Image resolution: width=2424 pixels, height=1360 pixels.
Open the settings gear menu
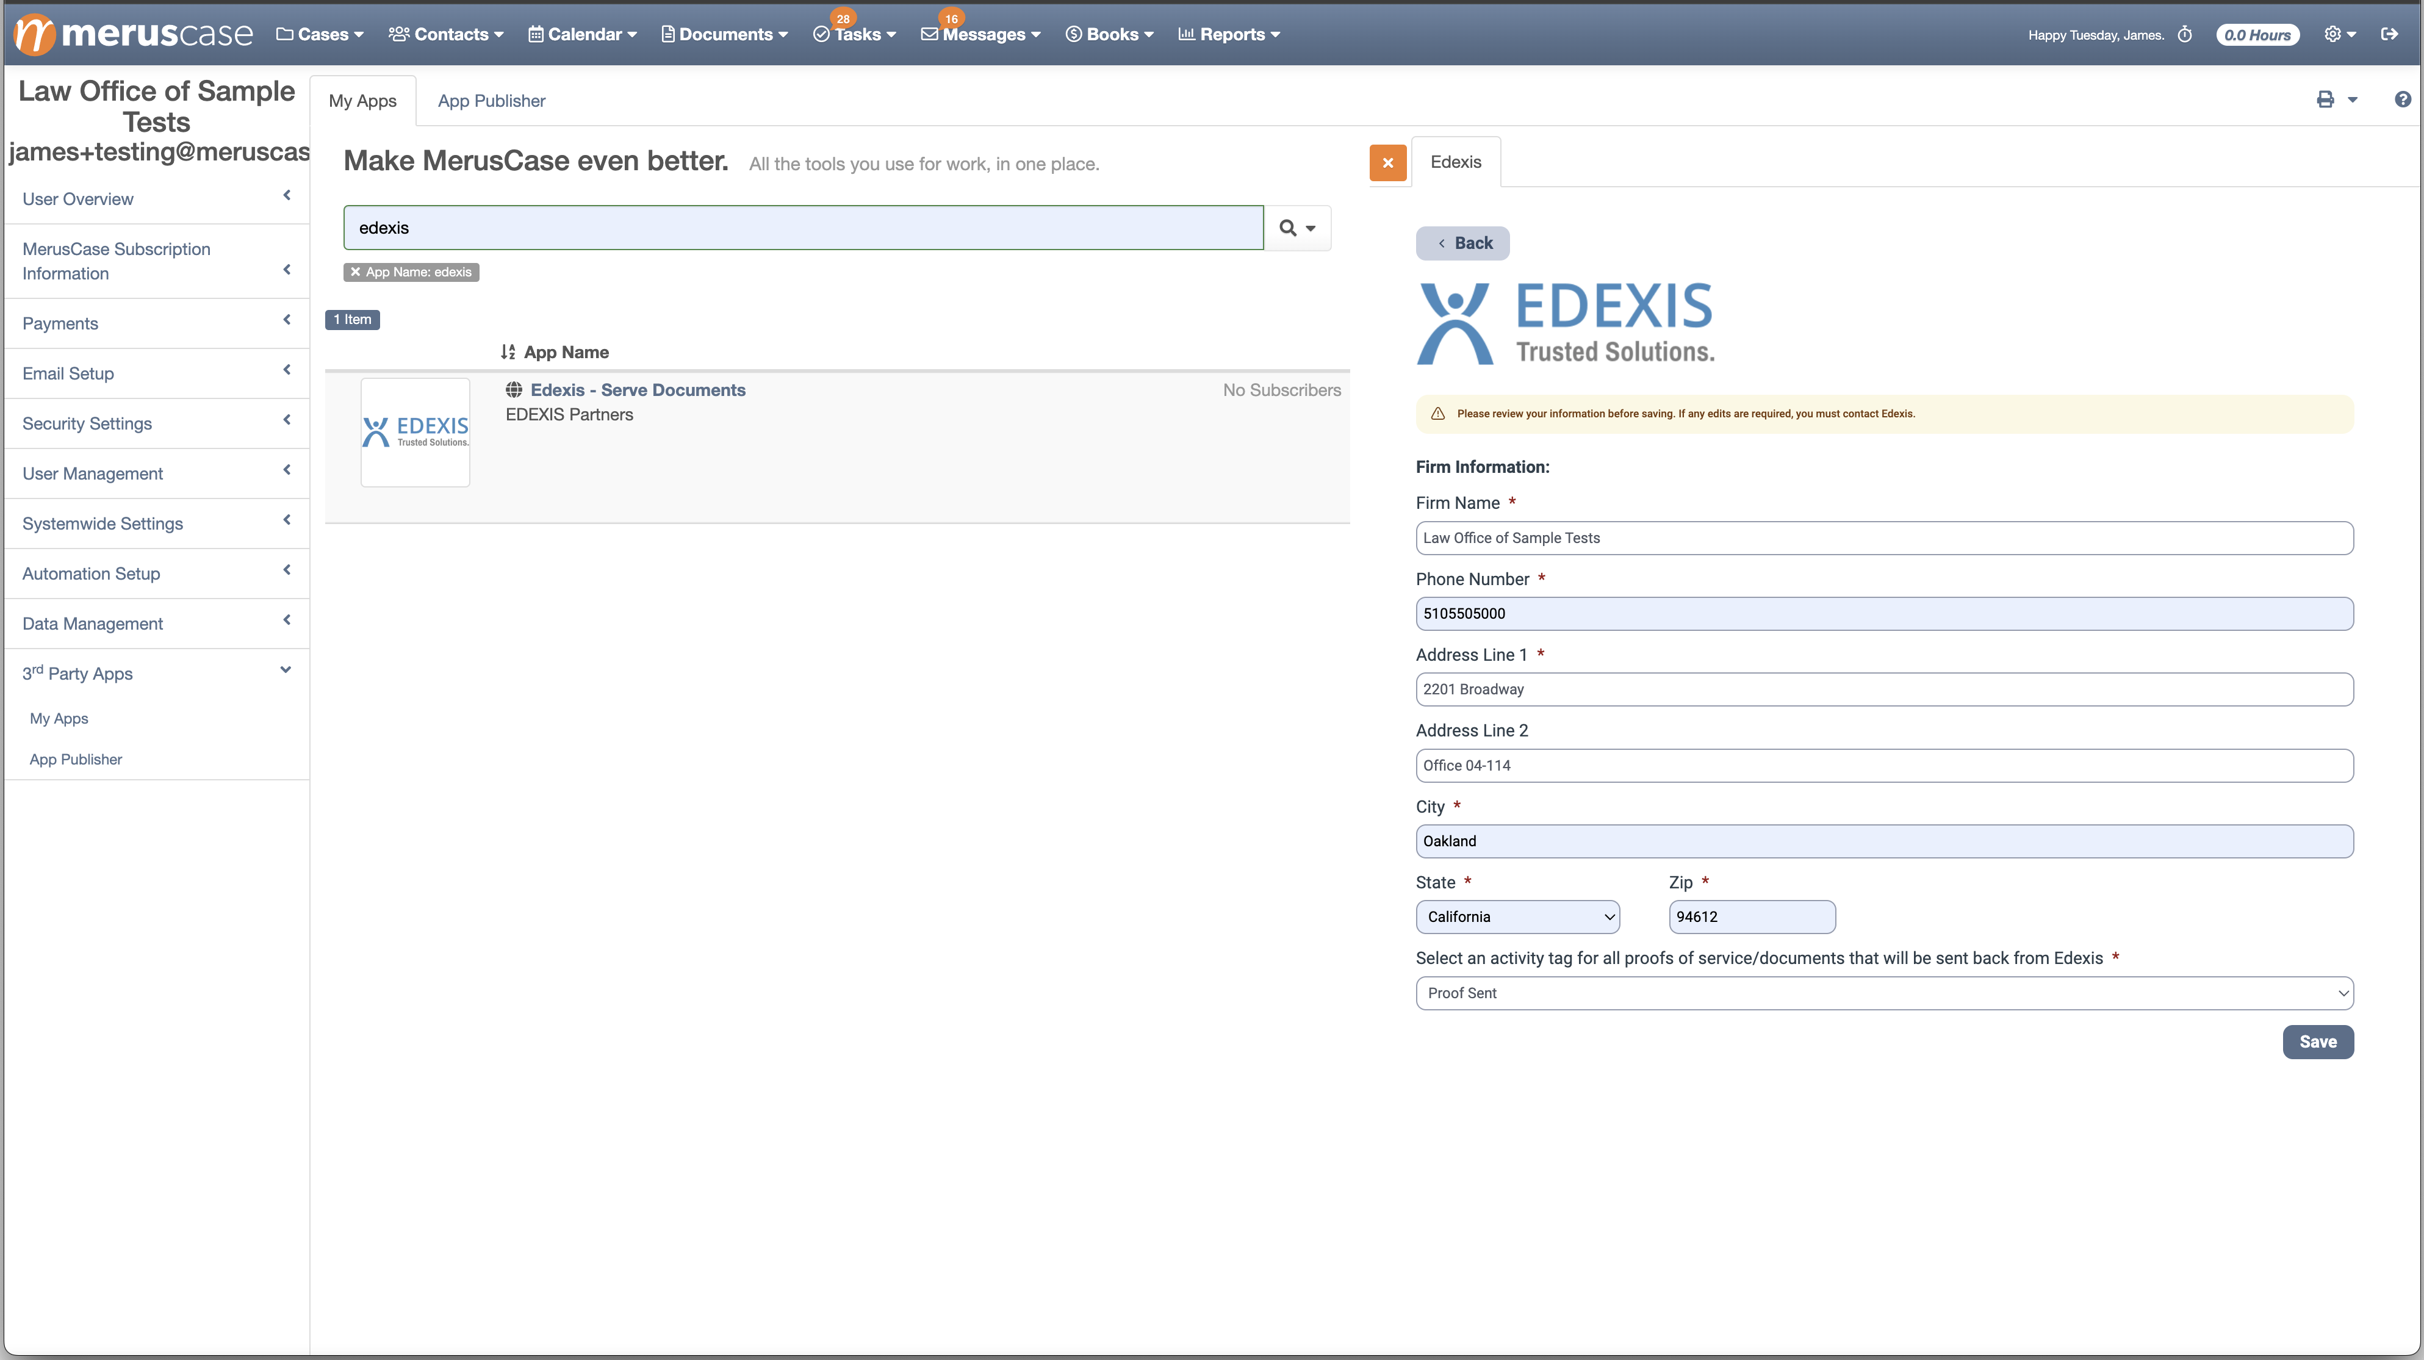2339,35
